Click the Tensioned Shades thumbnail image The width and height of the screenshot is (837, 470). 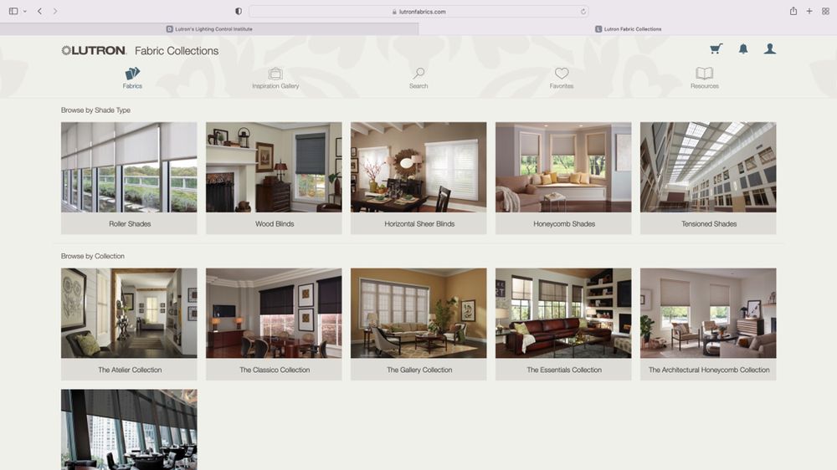point(708,166)
